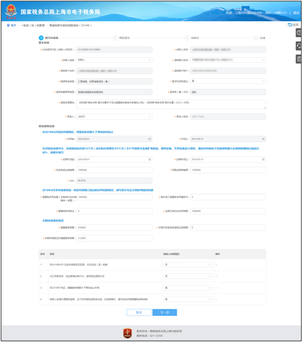Open calendar icon in 时间起 date field
The image size is (303, 342).
(x=150, y=139)
